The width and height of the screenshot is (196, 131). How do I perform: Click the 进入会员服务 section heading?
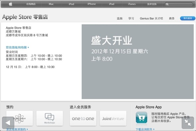pos(80,107)
